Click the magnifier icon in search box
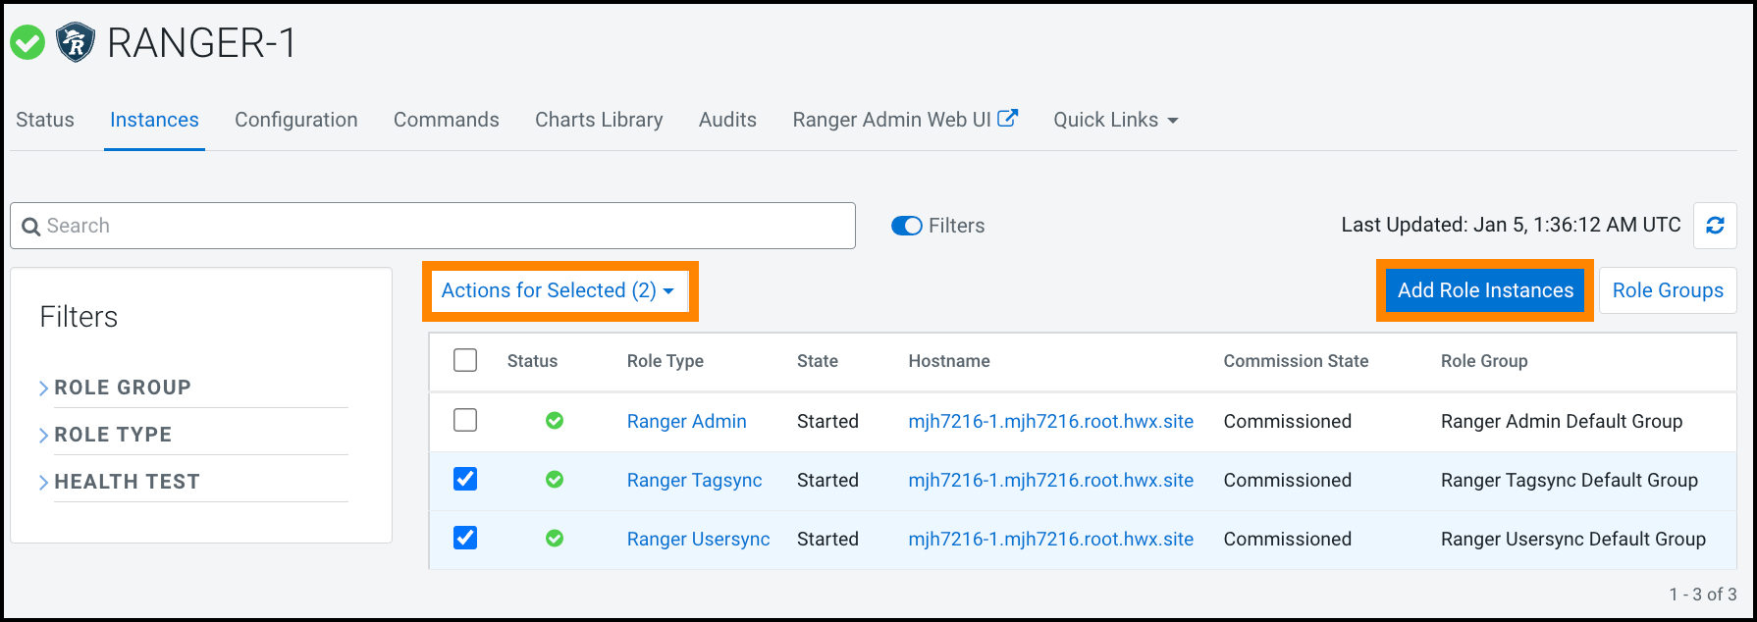Viewport: 1757px width, 622px height. pyautogui.click(x=31, y=227)
